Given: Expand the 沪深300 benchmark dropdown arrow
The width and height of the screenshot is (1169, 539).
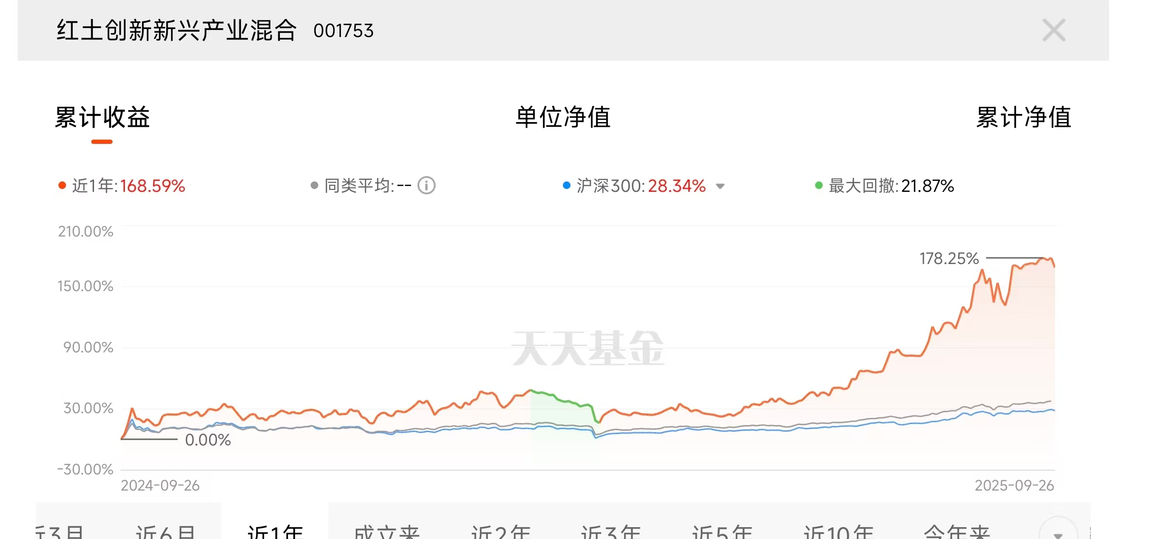Looking at the screenshot, I should (720, 186).
